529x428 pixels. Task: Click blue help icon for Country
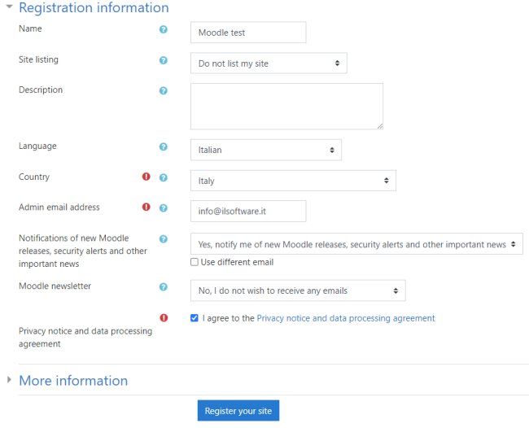coord(163,177)
